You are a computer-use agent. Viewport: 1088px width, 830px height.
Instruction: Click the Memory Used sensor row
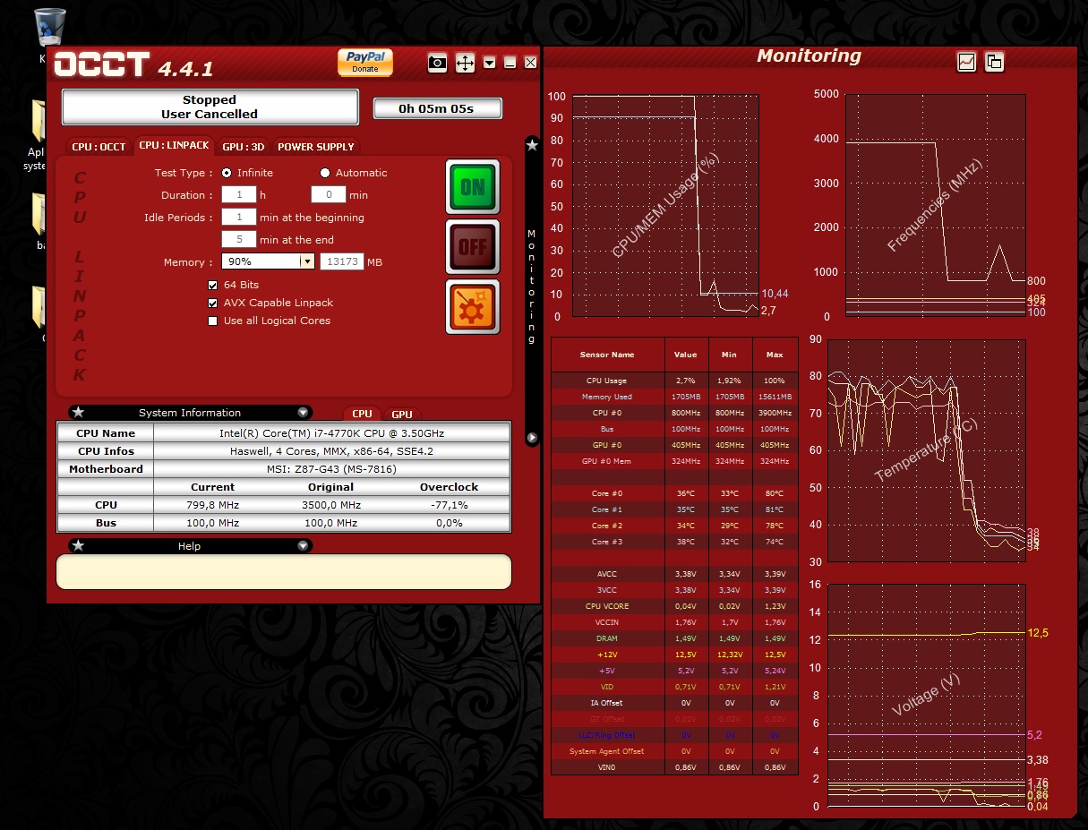pyautogui.click(x=674, y=397)
